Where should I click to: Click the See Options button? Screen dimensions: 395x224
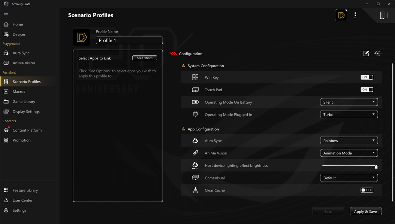(145, 58)
